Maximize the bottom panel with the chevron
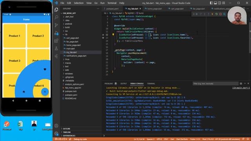 click(x=245, y=83)
